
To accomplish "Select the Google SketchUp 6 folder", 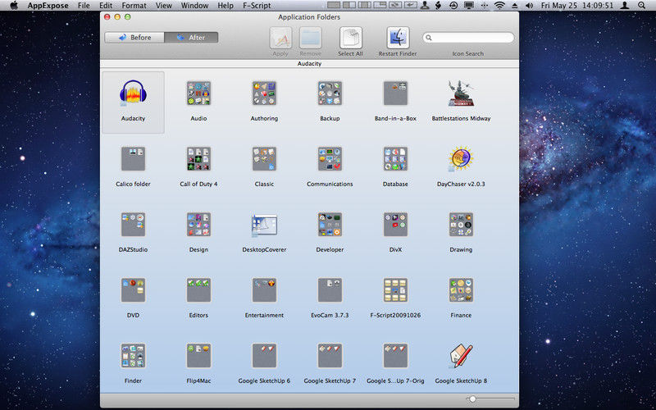I will pyautogui.click(x=264, y=356).
